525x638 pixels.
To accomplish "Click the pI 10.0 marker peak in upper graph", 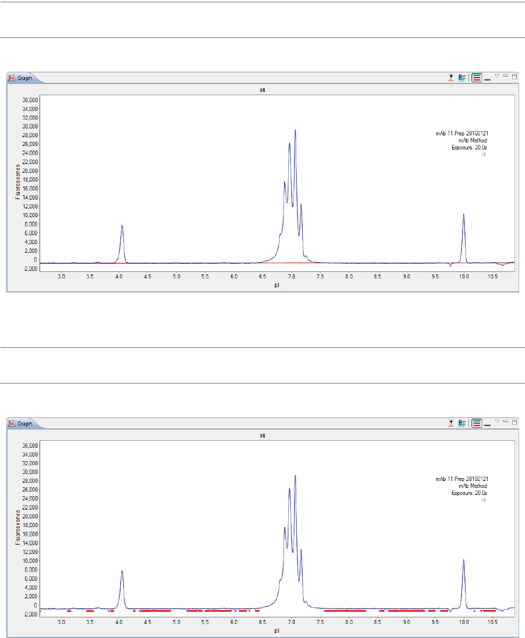I will 464,238.
